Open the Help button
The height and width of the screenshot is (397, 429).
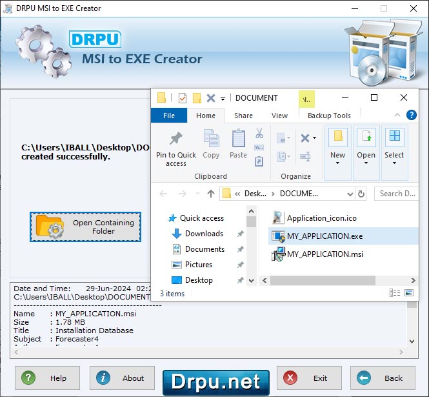(47, 378)
